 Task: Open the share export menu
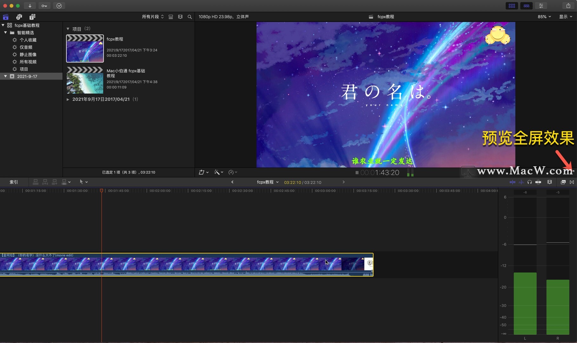pos(568,6)
